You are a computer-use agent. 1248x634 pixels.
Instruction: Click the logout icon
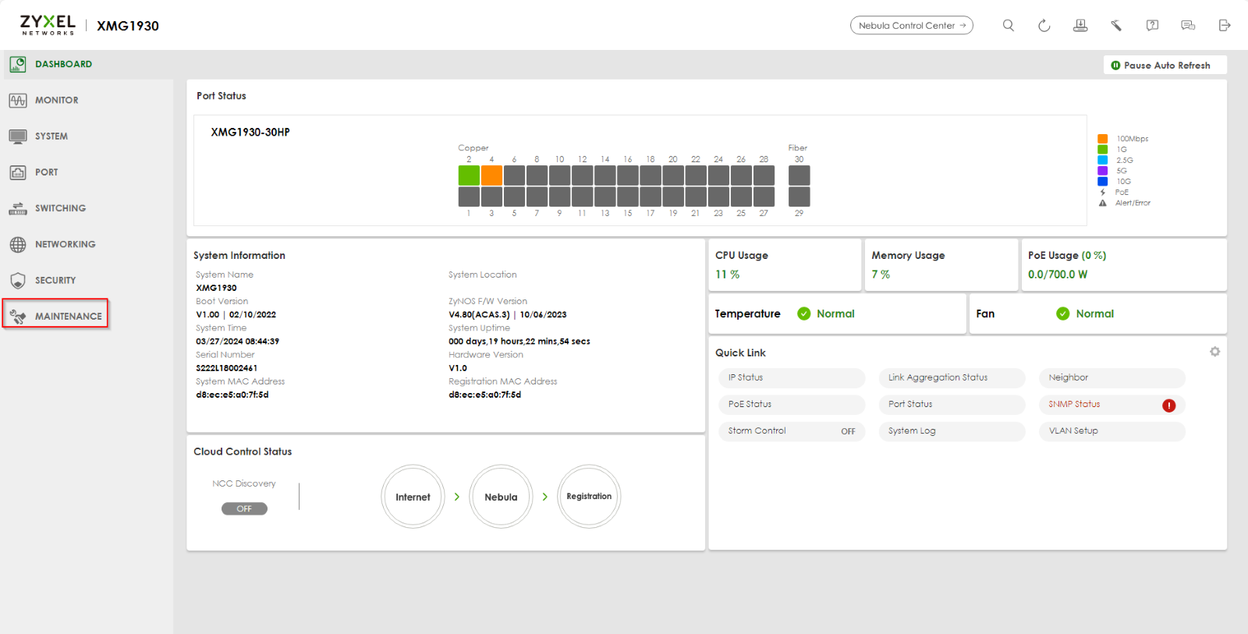1224,26
